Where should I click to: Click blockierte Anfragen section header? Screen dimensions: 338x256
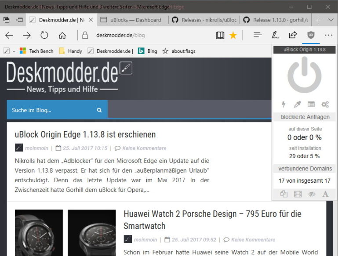click(305, 117)
